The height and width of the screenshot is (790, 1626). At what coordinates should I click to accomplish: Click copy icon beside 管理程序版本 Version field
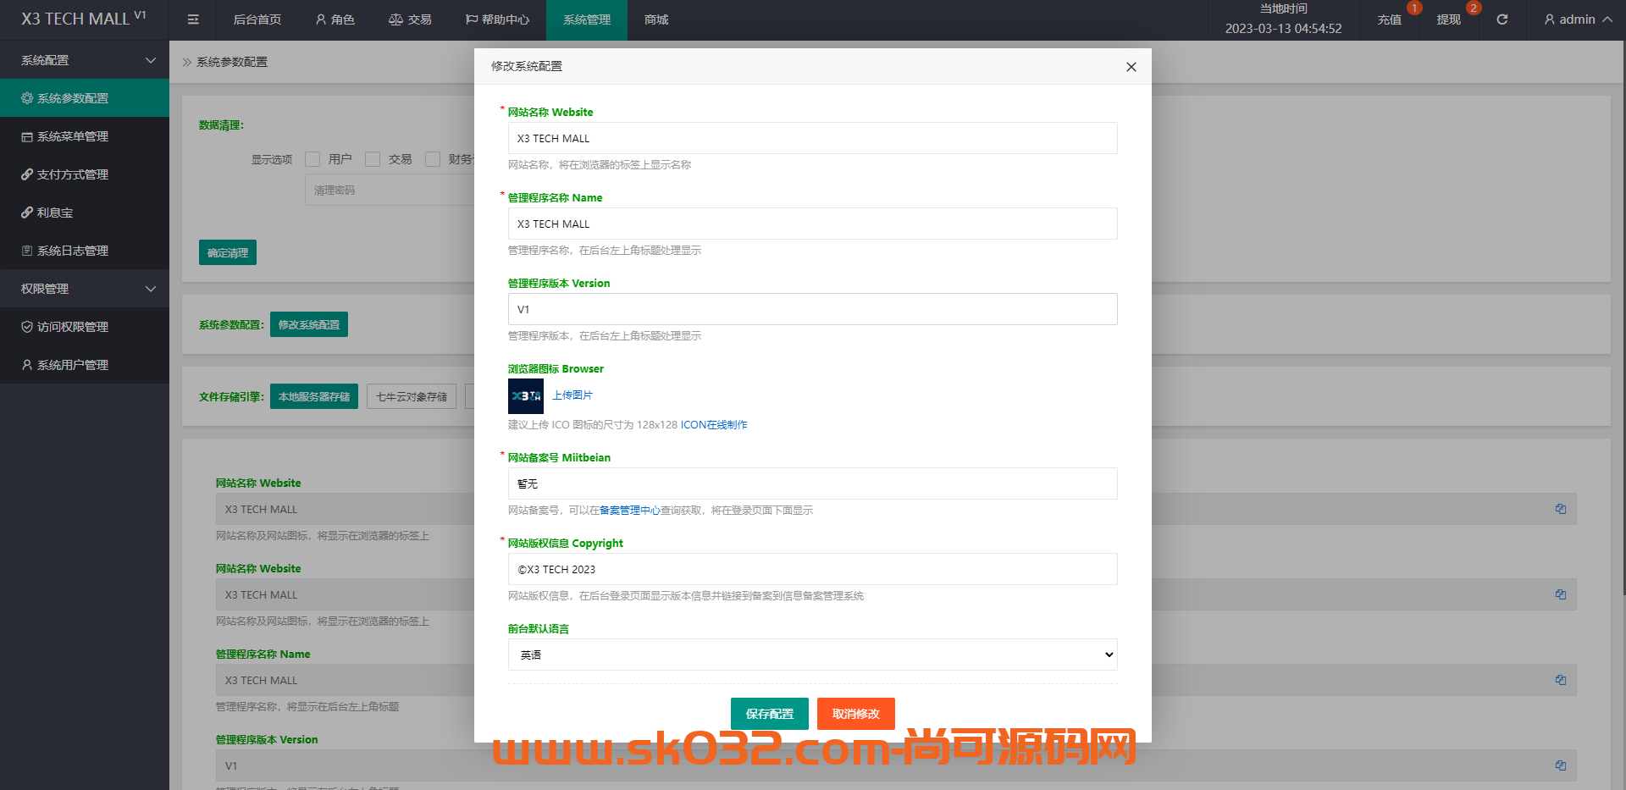tap(1560, 765)
